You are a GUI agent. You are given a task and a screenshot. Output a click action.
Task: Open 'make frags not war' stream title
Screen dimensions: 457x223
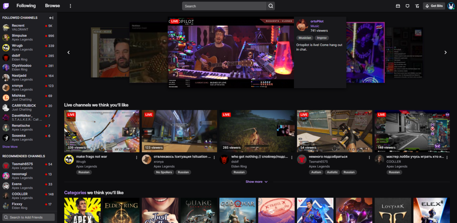pyautogui.click(x=92, y=157)
